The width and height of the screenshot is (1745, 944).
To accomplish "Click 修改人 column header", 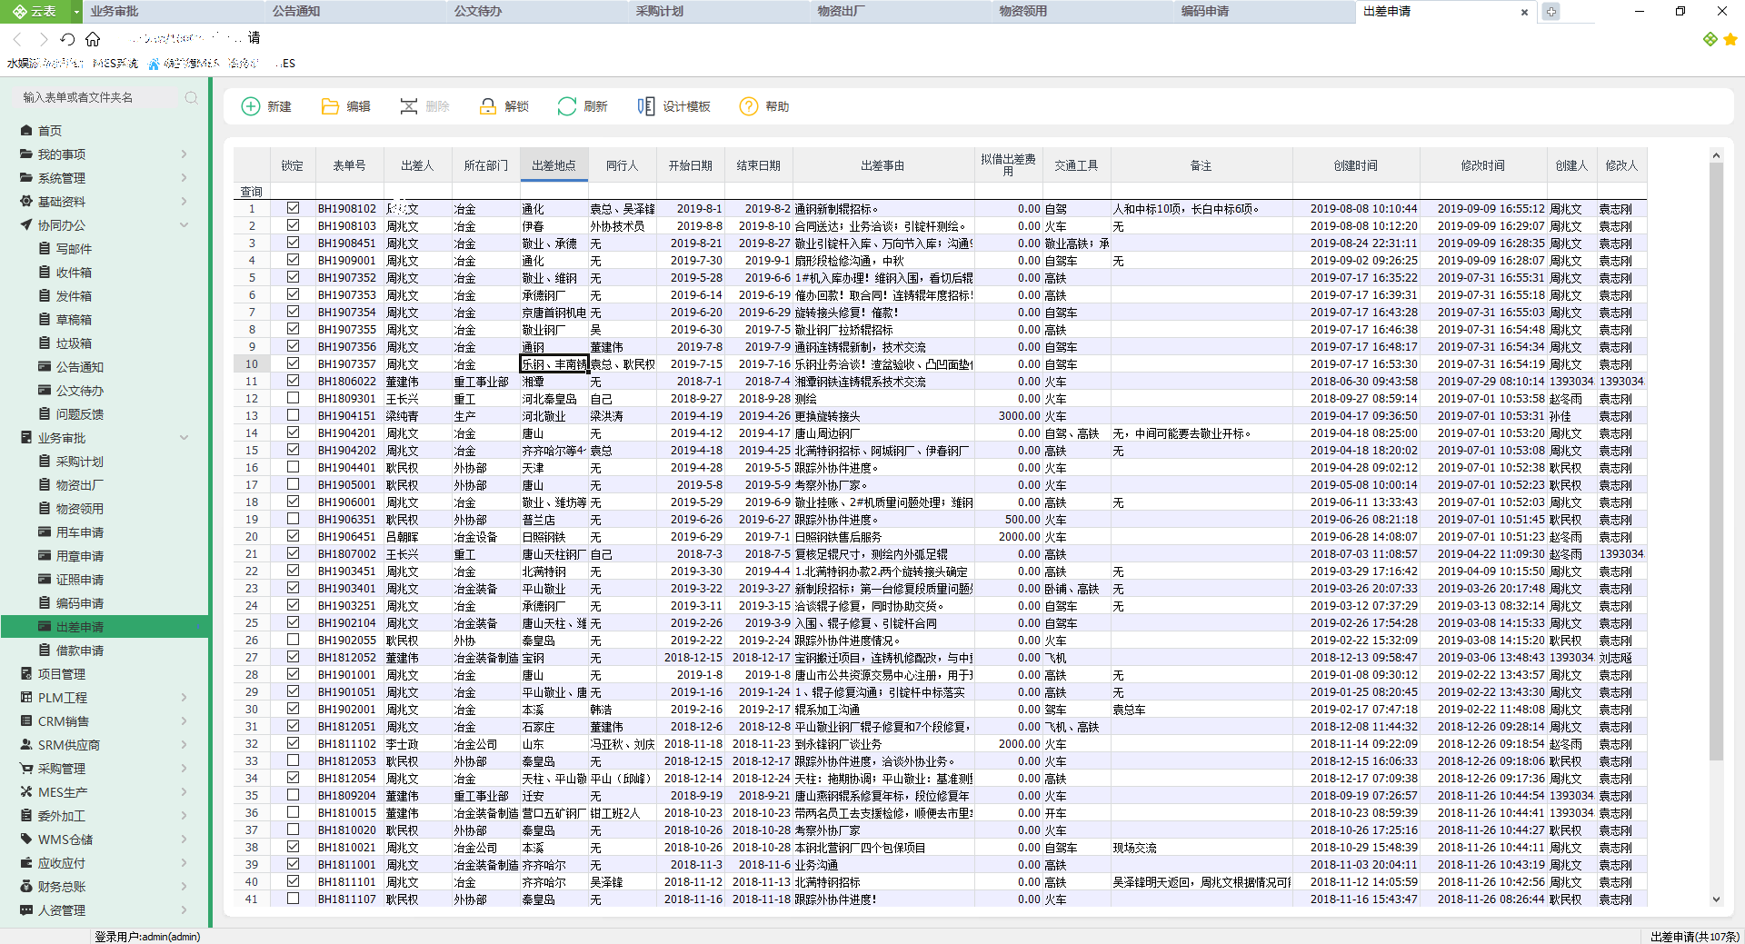I will click(1621, 165).
